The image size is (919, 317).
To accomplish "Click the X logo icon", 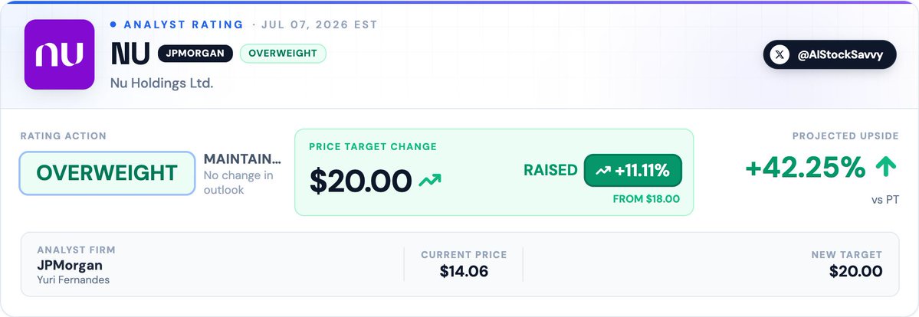I will tap(779, 55).
